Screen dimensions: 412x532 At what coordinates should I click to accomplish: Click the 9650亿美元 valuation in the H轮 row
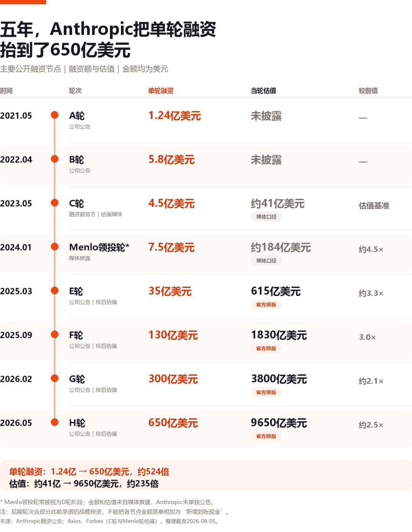coord(279,423)
